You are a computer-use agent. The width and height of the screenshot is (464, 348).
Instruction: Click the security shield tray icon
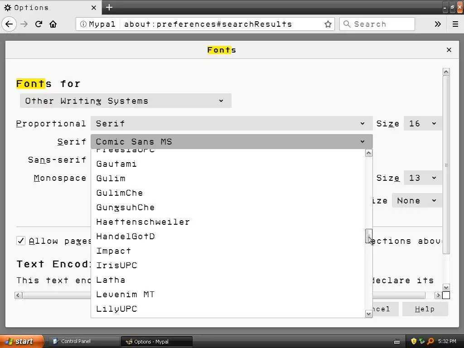pyautogui.click(x=414, y=342)
